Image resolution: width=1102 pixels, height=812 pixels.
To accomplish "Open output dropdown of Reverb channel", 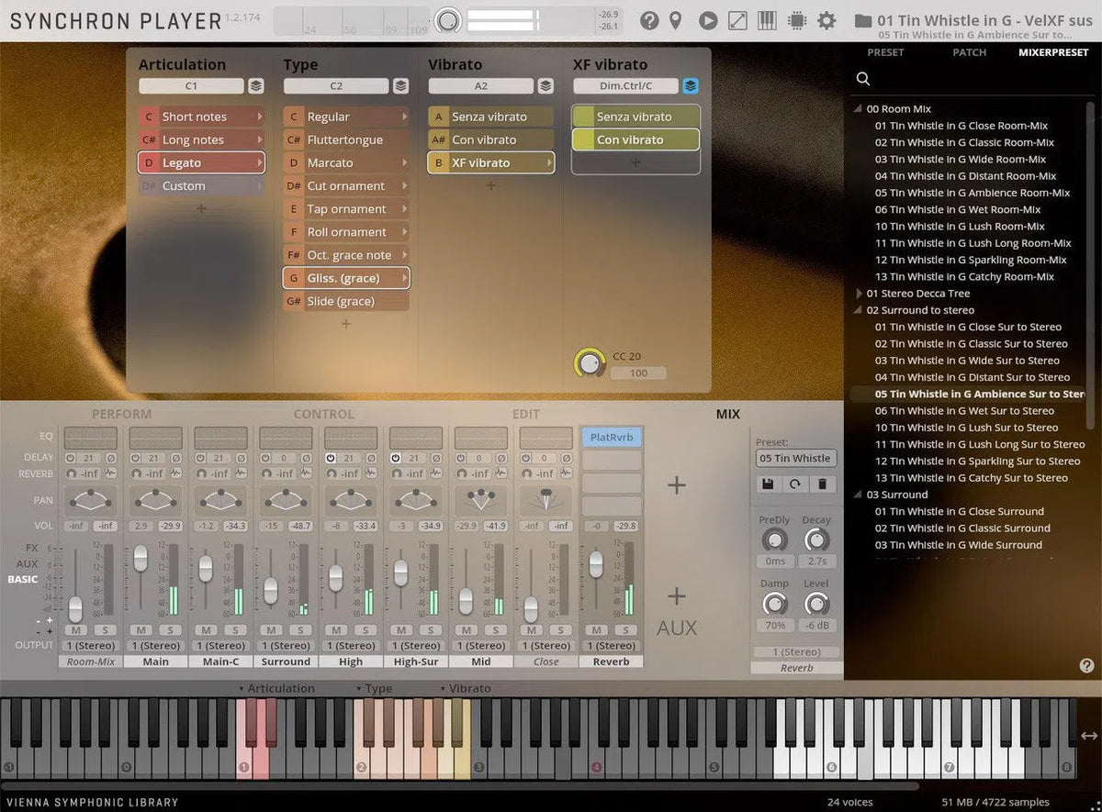I will tap(611, 646).
